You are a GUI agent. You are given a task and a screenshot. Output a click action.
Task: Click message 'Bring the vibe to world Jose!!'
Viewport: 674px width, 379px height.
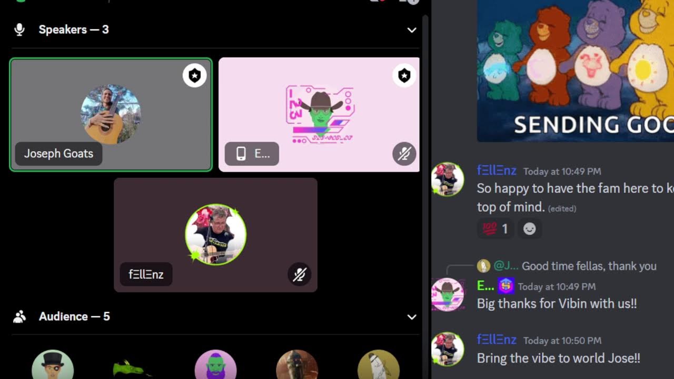pos(558,358)
